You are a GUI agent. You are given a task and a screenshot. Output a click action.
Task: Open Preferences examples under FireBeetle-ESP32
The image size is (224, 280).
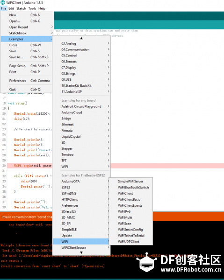pyautogui.click(x=81, y=205)
